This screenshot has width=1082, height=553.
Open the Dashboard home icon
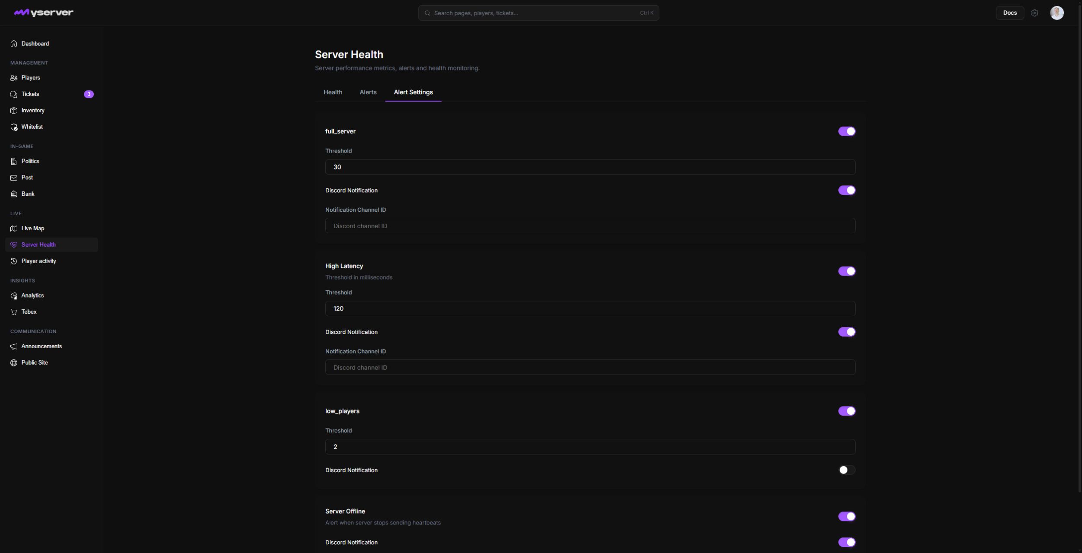[14, 44]
